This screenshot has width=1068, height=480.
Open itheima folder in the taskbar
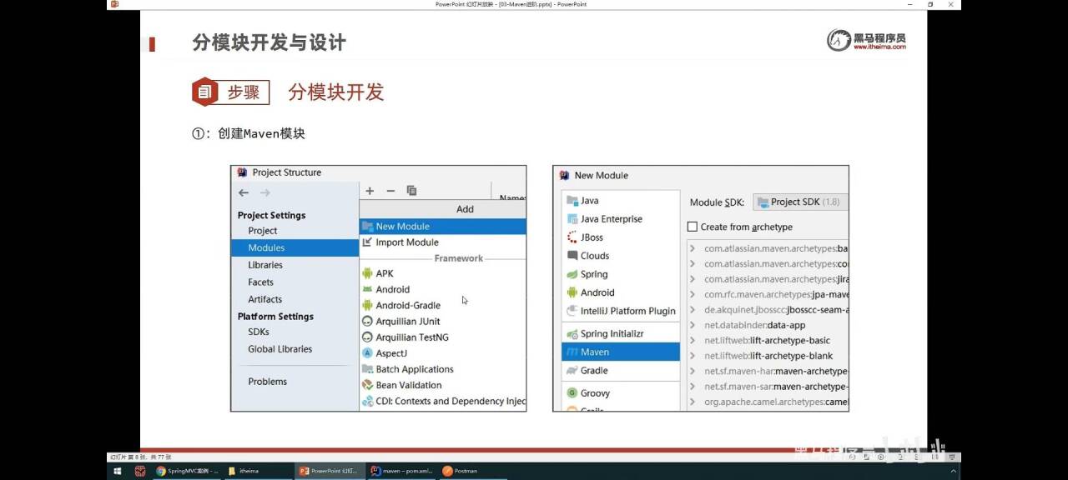259,471
